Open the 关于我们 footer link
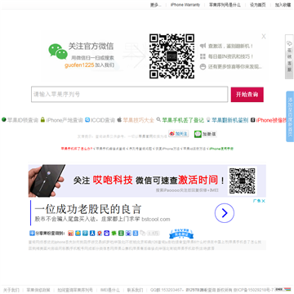Viewport: 294px width, 294px height. pyautogui.click(x=11, y=290)
